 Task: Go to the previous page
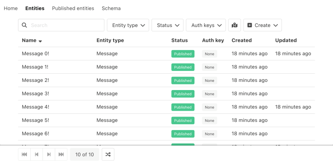click(x=37, y=154)
